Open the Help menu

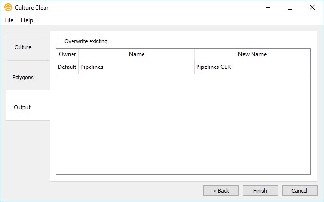[x=27, y=20]
